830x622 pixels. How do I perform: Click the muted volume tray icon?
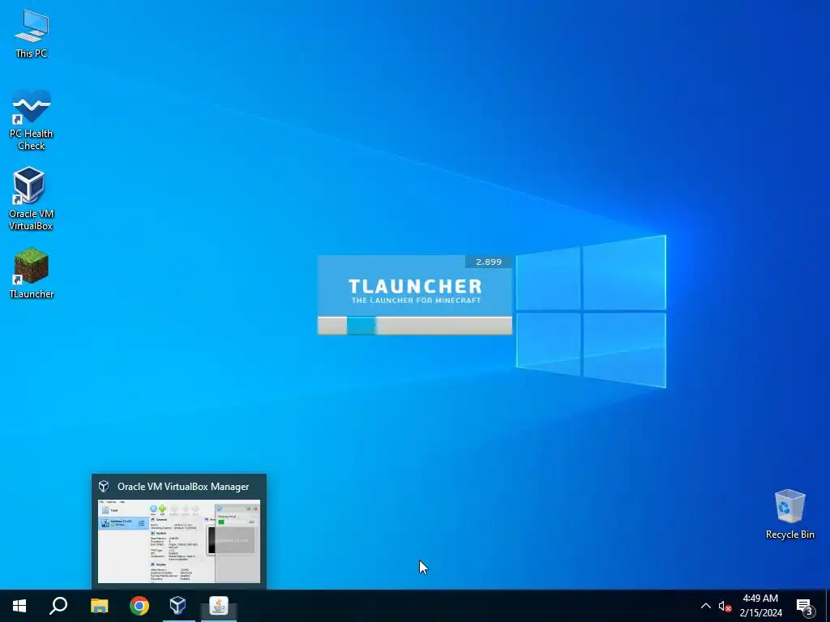point(725,606)
